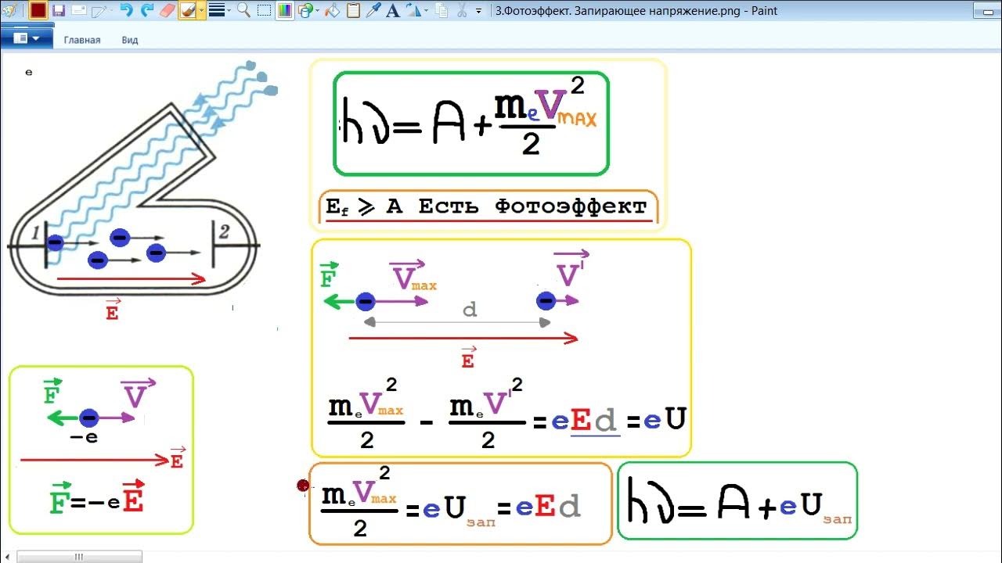The width and height of the screenshot is (1002, 563).
Task: Expand the Rotate options dropdown arrow
Action: (426, 11)
